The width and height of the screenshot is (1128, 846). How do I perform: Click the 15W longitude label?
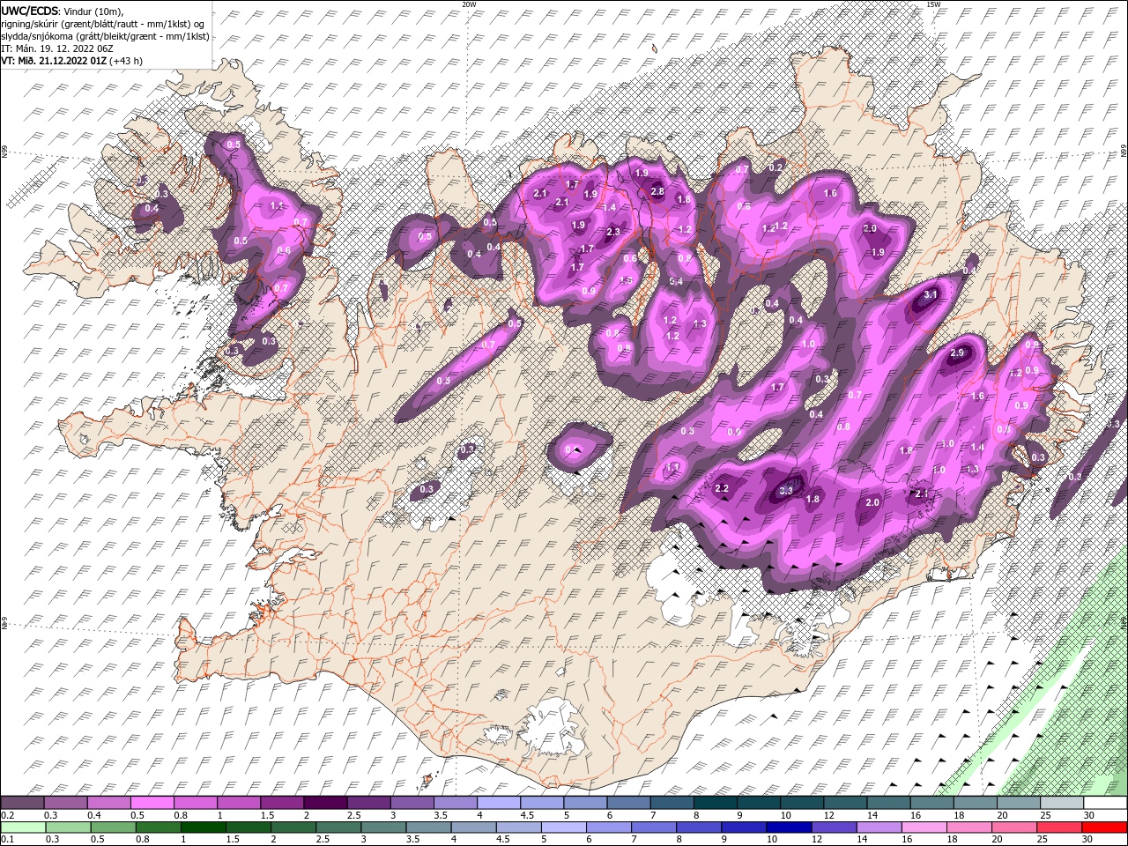click(x=932, y=4)
